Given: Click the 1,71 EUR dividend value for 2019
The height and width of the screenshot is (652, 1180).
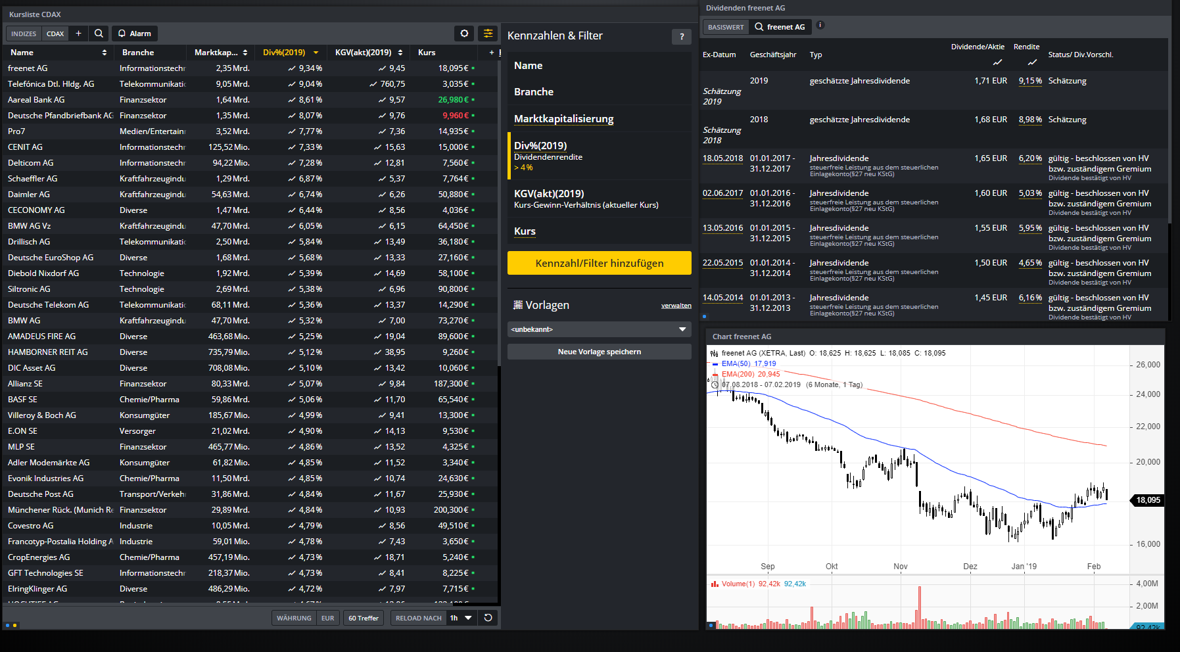Looking at the screenshot, I should (x=991, y=81).
